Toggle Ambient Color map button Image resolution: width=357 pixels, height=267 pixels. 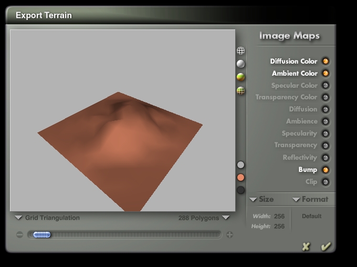point(325,73)
